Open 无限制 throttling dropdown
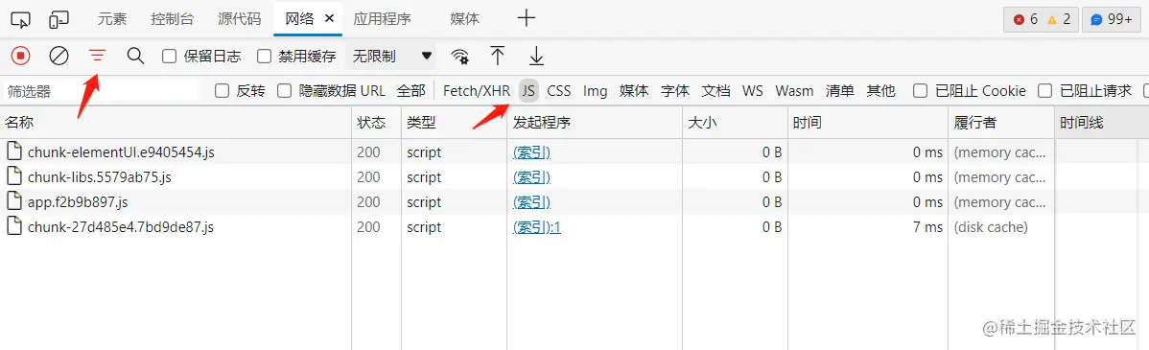 pyautogui.click(x=392, y=56)
